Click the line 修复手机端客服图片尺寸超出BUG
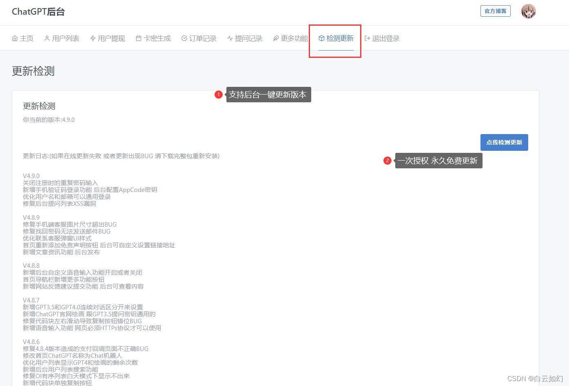Image resolution: width=569 pixels, height=386 pixels. coord(70,225)
